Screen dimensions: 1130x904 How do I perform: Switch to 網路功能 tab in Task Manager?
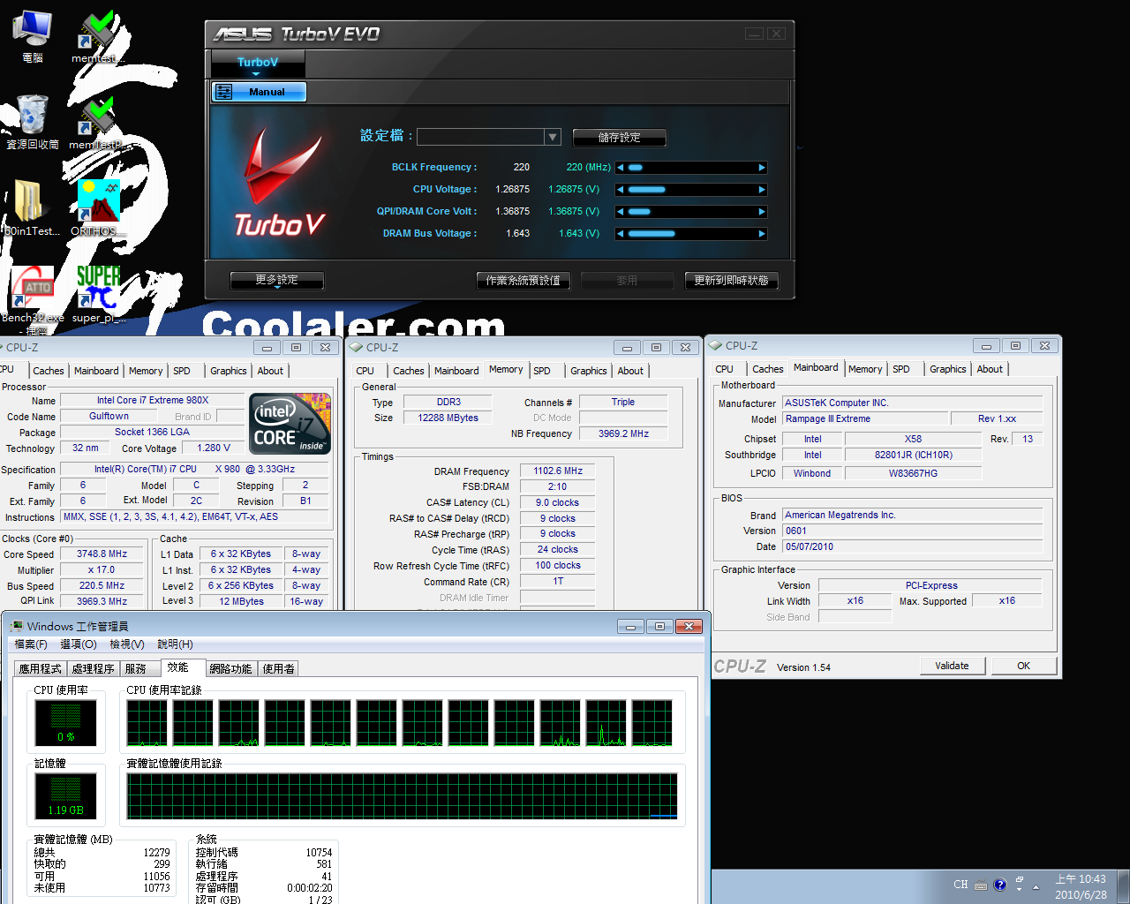tap(231, 669)
